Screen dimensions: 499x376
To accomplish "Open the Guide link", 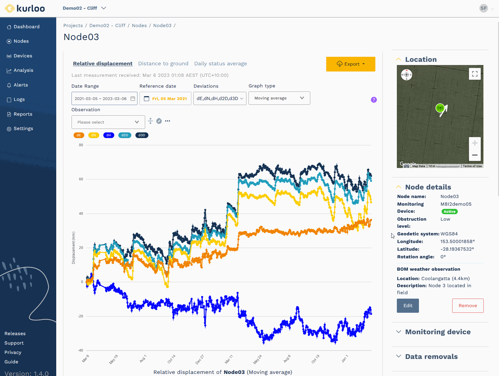I will click(x=11, y=362).
